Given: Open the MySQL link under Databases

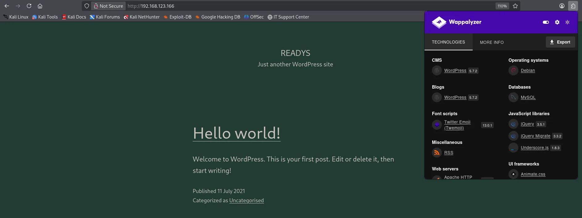Looking at the screenshot, I should click(528, 97).
